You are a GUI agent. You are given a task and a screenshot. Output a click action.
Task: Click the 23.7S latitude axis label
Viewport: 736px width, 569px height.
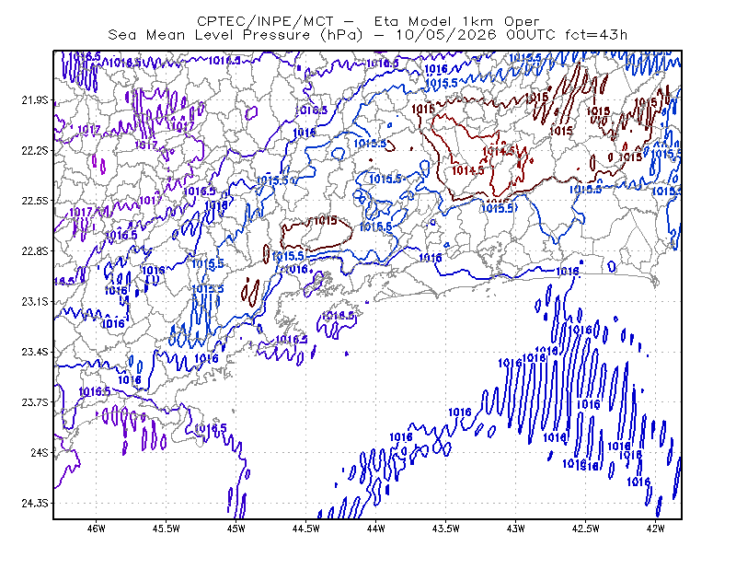[x=35, y=402]
